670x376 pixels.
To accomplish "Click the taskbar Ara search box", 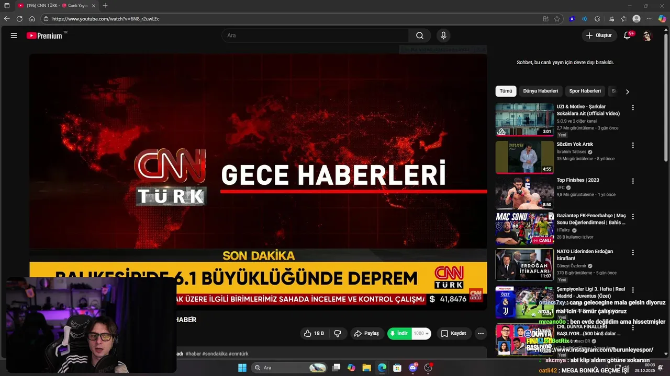I will [x=288, y=368].
